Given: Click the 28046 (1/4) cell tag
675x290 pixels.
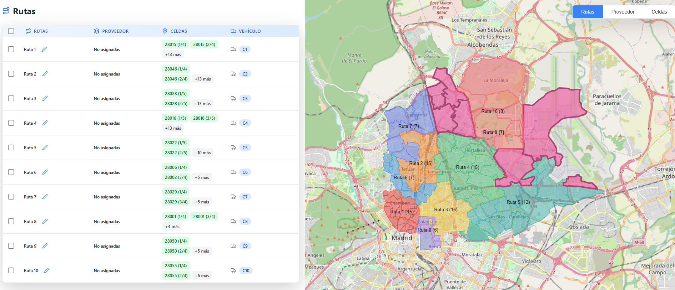Looking at the screenshot, I should tap(176, 69).
